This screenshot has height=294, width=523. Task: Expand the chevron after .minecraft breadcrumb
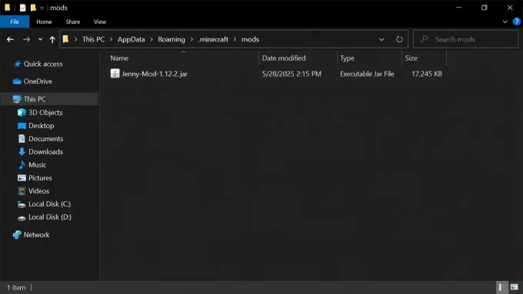pyautogui.click(x=235, y=39)
